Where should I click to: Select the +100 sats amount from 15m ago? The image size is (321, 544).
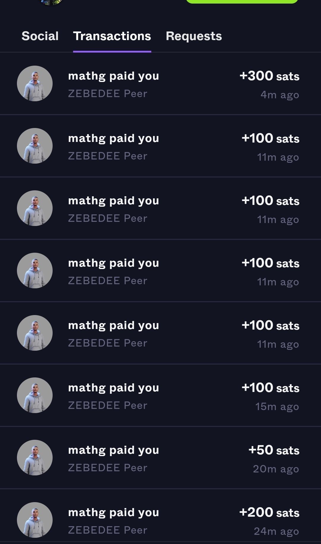coord(270,388)
